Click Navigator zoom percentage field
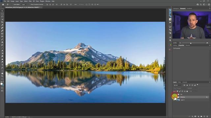 175,43
